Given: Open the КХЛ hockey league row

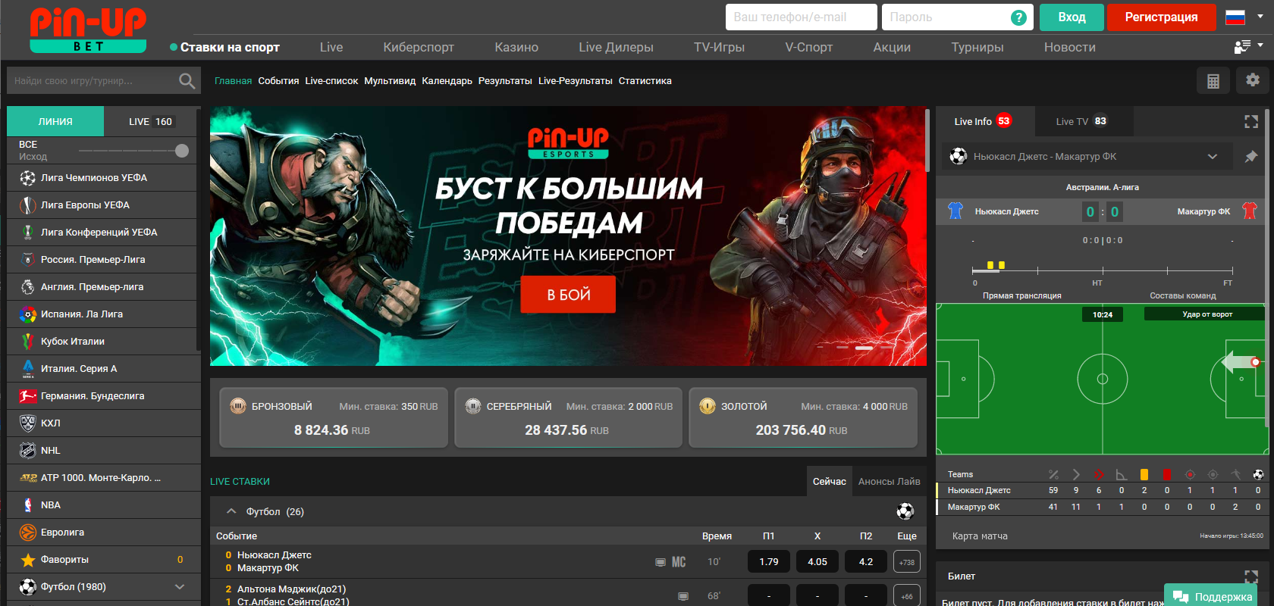Looking at the screenshot, I should pos(104,423).
